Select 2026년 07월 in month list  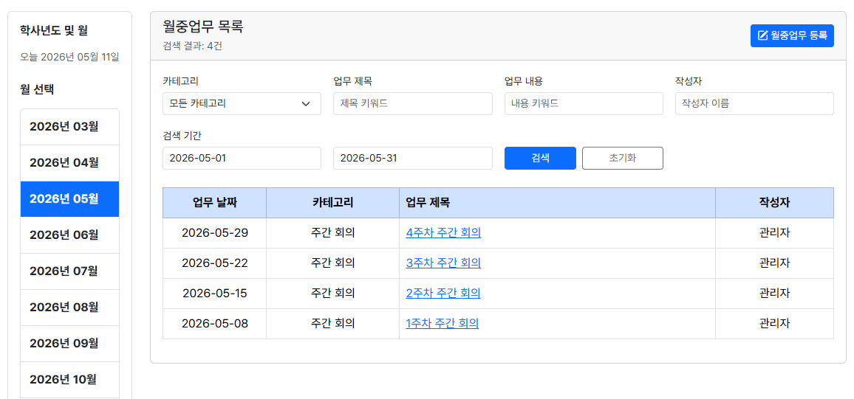69,271
